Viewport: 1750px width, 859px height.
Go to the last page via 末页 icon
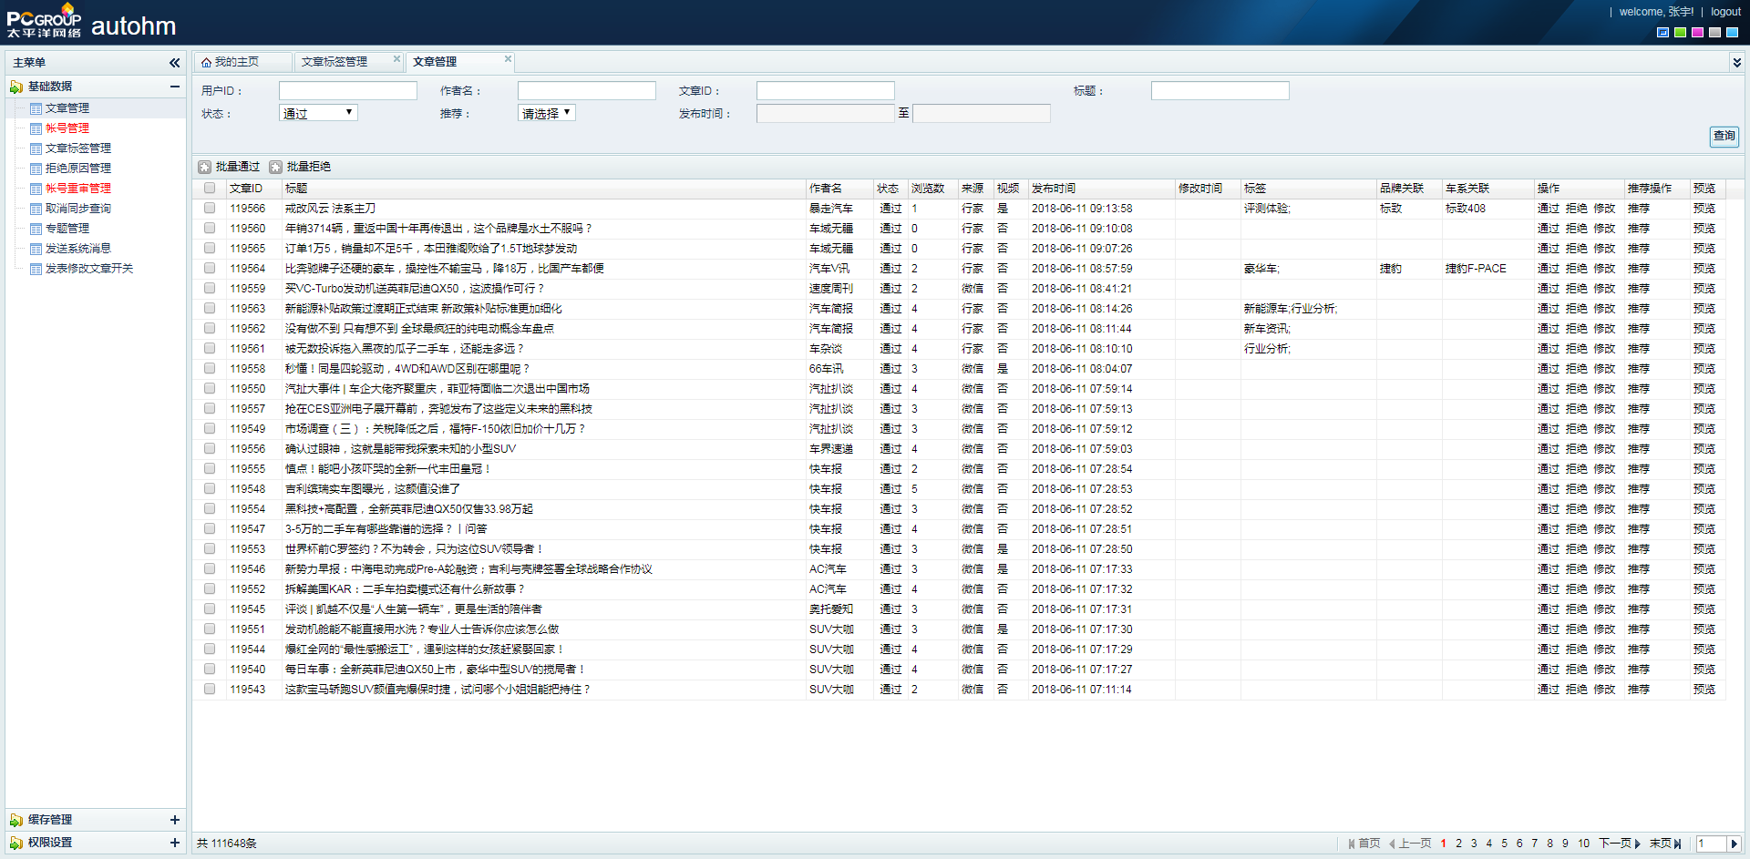coord(1677,844)
